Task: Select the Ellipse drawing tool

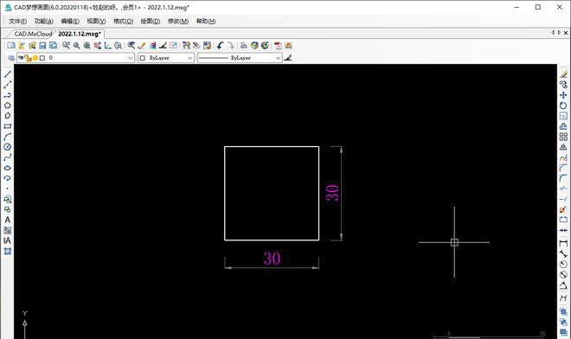Action: (x=7, y=168)
